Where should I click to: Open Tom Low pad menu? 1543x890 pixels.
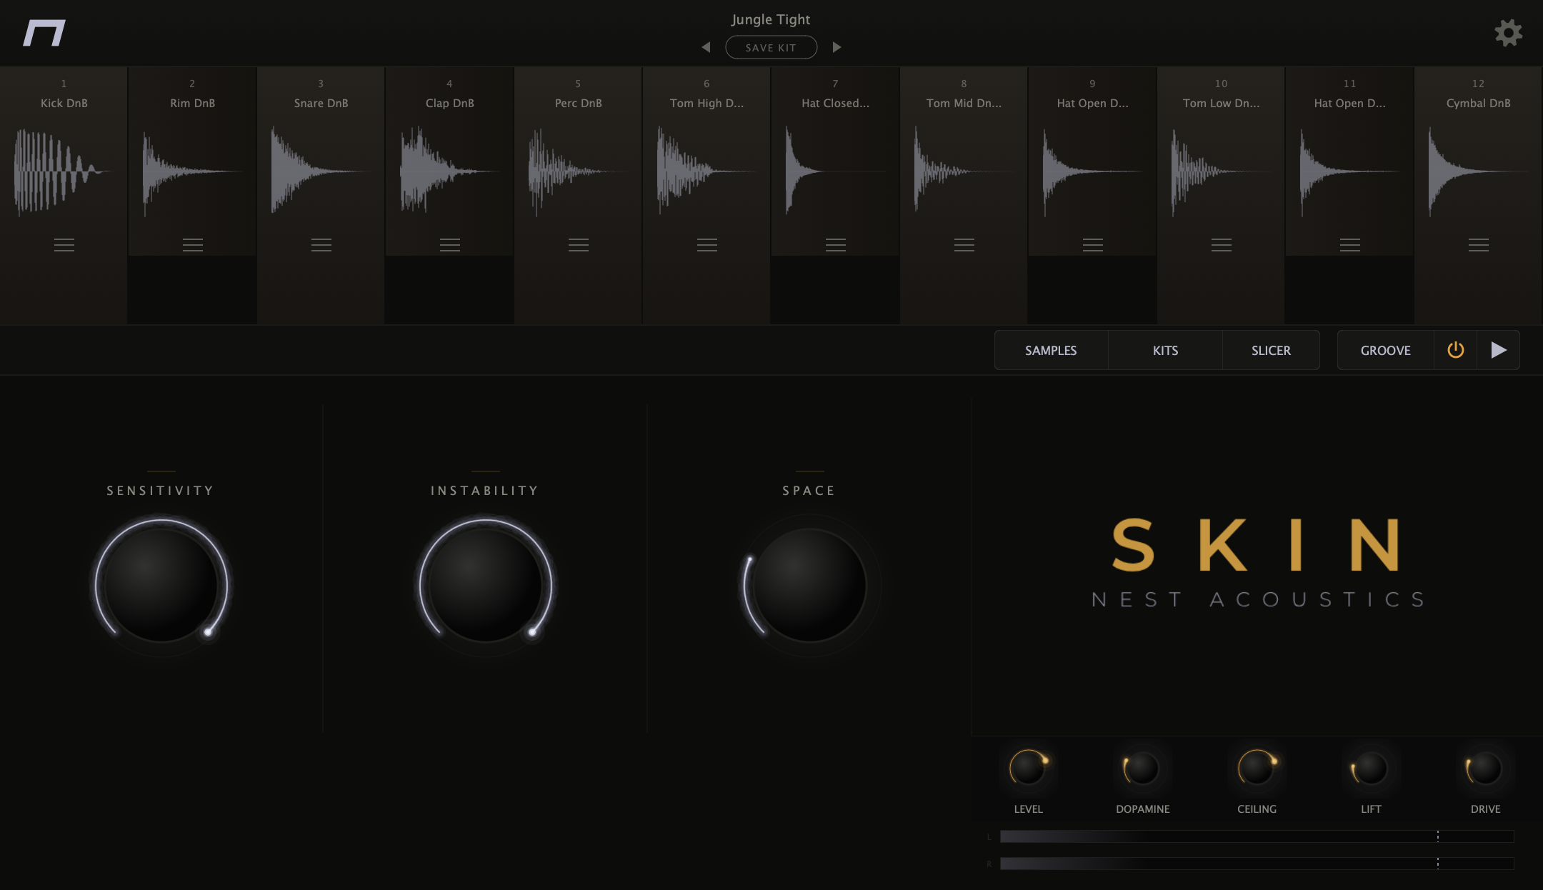(1222, 245)
